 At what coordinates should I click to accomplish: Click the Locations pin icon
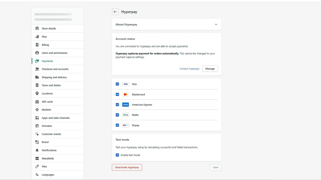(37, 93)
